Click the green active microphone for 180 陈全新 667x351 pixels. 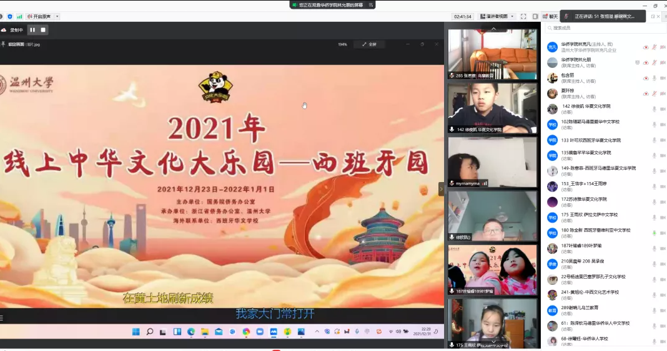point(655,233)
